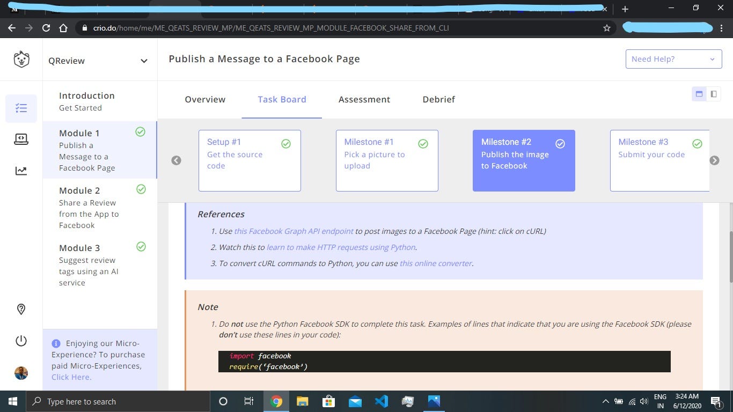The image size is (733, 412).
Task: Go to Chrome home page icon
Action: (63, 28)
